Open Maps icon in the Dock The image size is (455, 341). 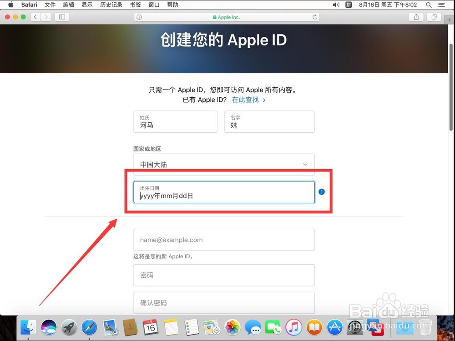coord(211,327)
